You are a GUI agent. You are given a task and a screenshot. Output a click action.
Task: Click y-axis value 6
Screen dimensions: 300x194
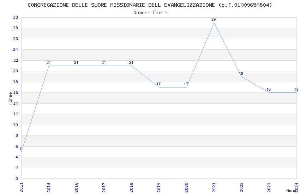click(x=17, y=146)
